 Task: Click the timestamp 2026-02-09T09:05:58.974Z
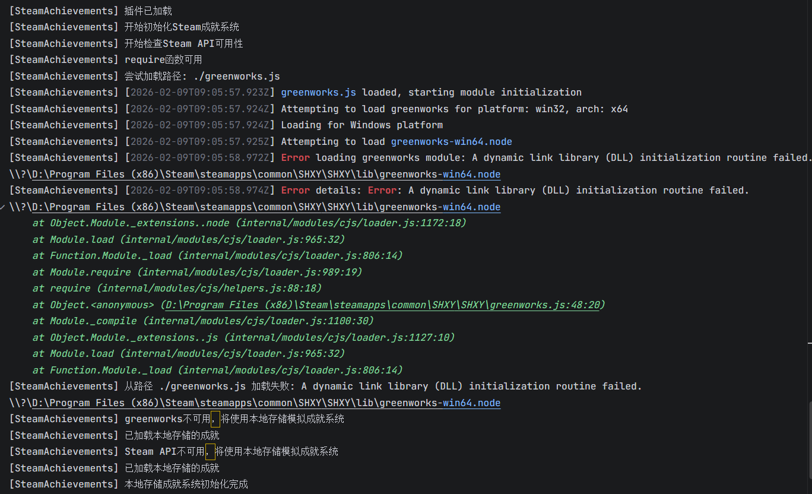click(x=199, y=191)
